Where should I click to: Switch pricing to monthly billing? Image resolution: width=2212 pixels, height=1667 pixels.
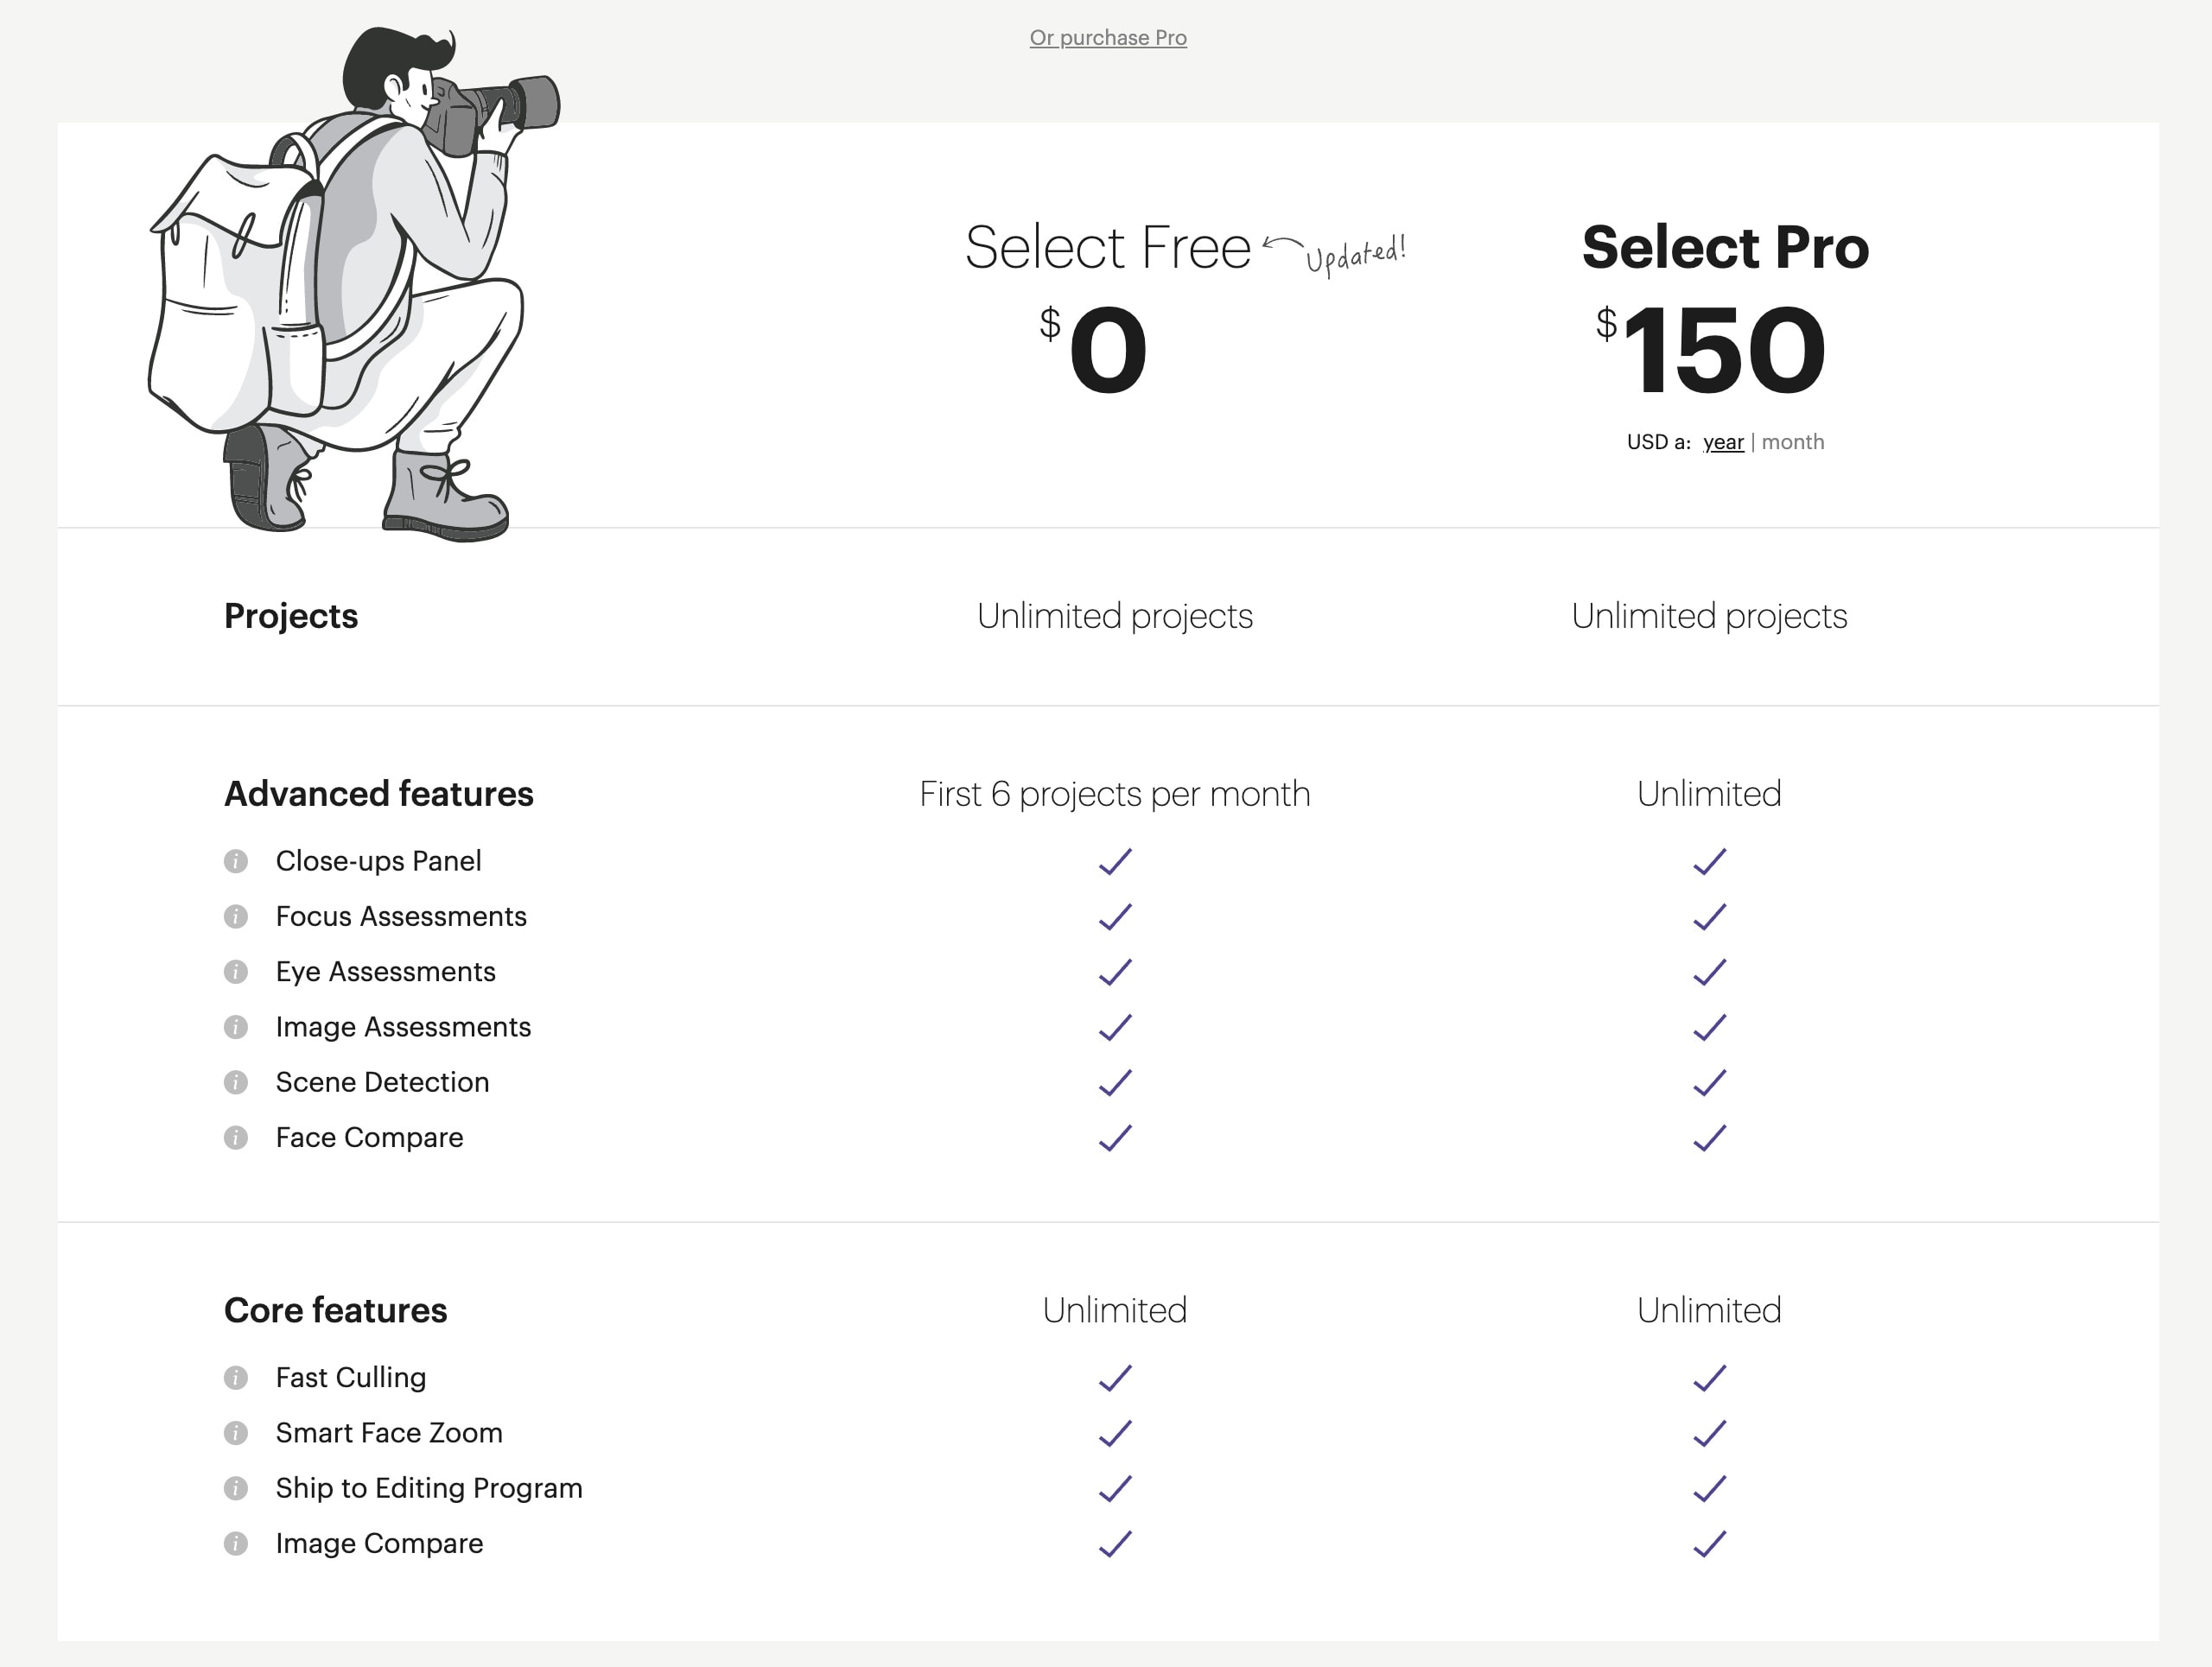(x=1792, y=441)
